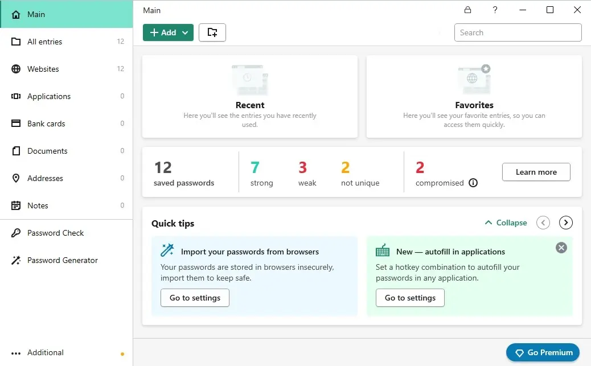Collapse the Quick tips section
This screenshot has height=366, width=591.
(x=506, y=223)
